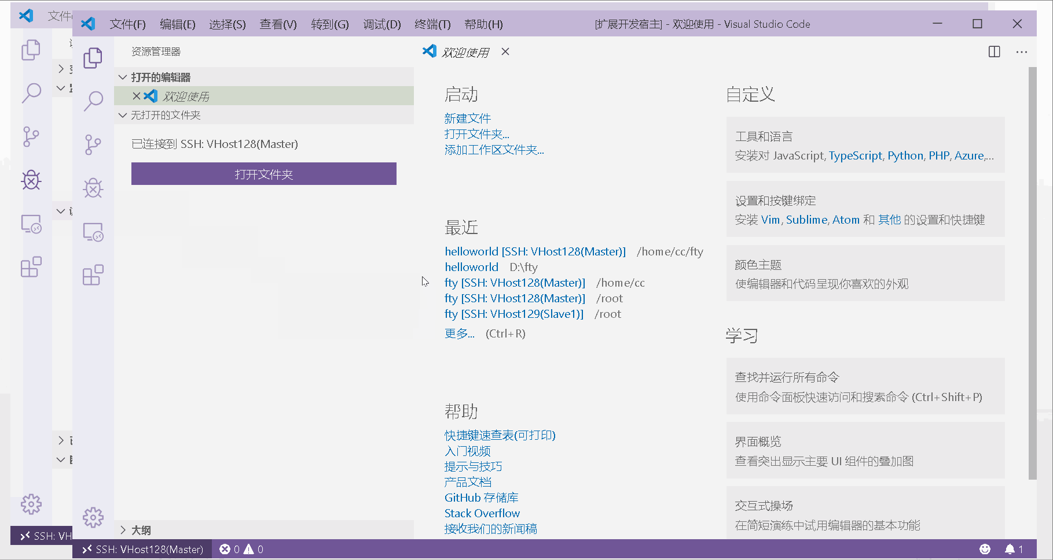
Task: Open notifications bell in status bar
Action: (1014, 549)
